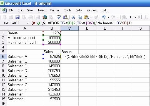The height and width of the screenshot is (106, 150).
Task: Click the Copy icon in the toolbar
Action: coord(80,17)
